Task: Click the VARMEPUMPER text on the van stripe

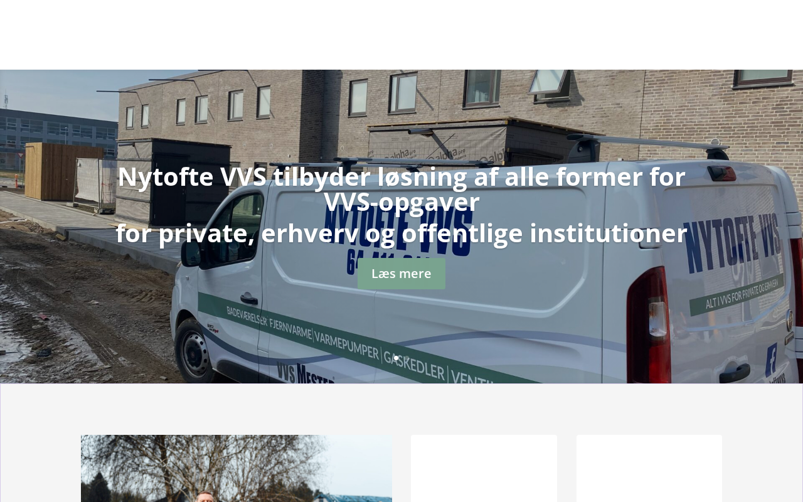Action: tap(346, 345)
